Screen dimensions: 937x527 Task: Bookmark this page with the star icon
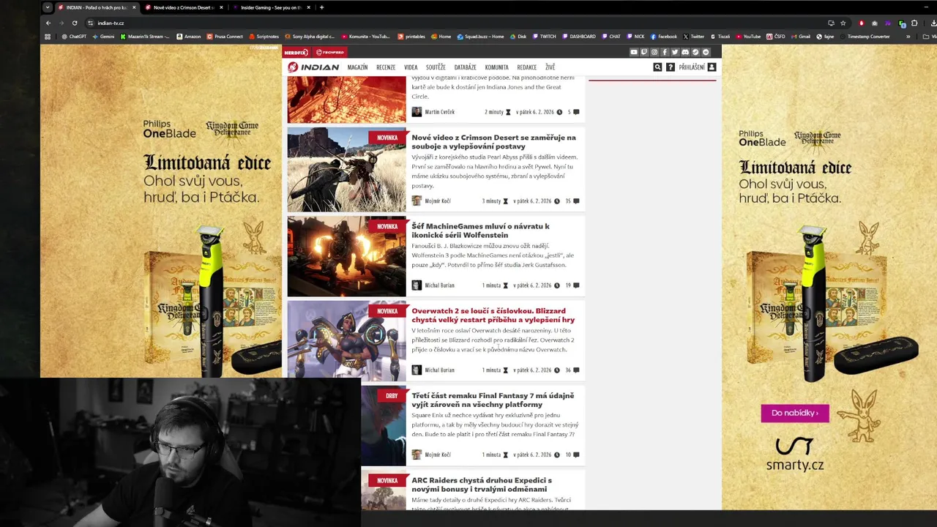click(843, 23)
